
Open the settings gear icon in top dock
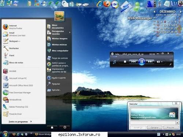(65, 4)
